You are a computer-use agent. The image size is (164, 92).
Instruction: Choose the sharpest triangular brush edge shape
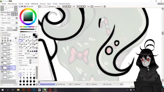(x=31, y=51)
